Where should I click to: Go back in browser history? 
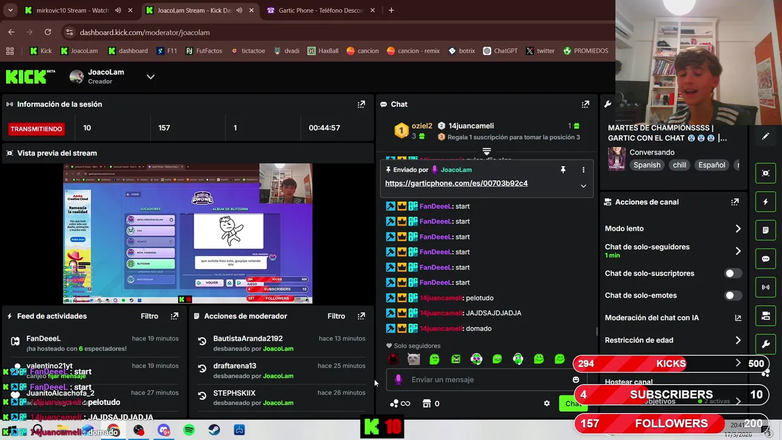coord(11,32)
